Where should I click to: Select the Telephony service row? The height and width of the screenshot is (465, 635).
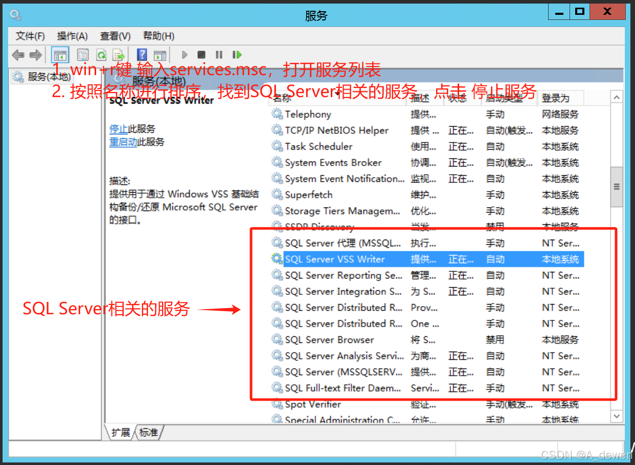[427, 114]
